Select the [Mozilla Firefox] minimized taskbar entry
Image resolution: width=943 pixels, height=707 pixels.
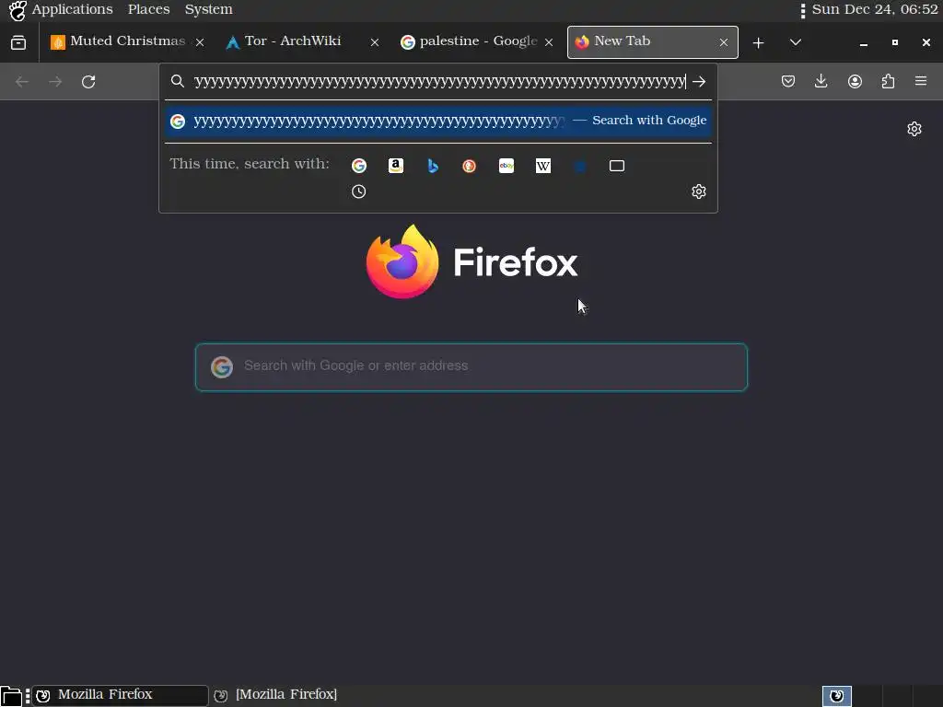276,696
